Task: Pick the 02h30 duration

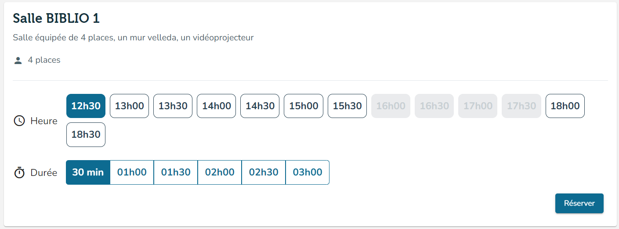Action: 264,172
